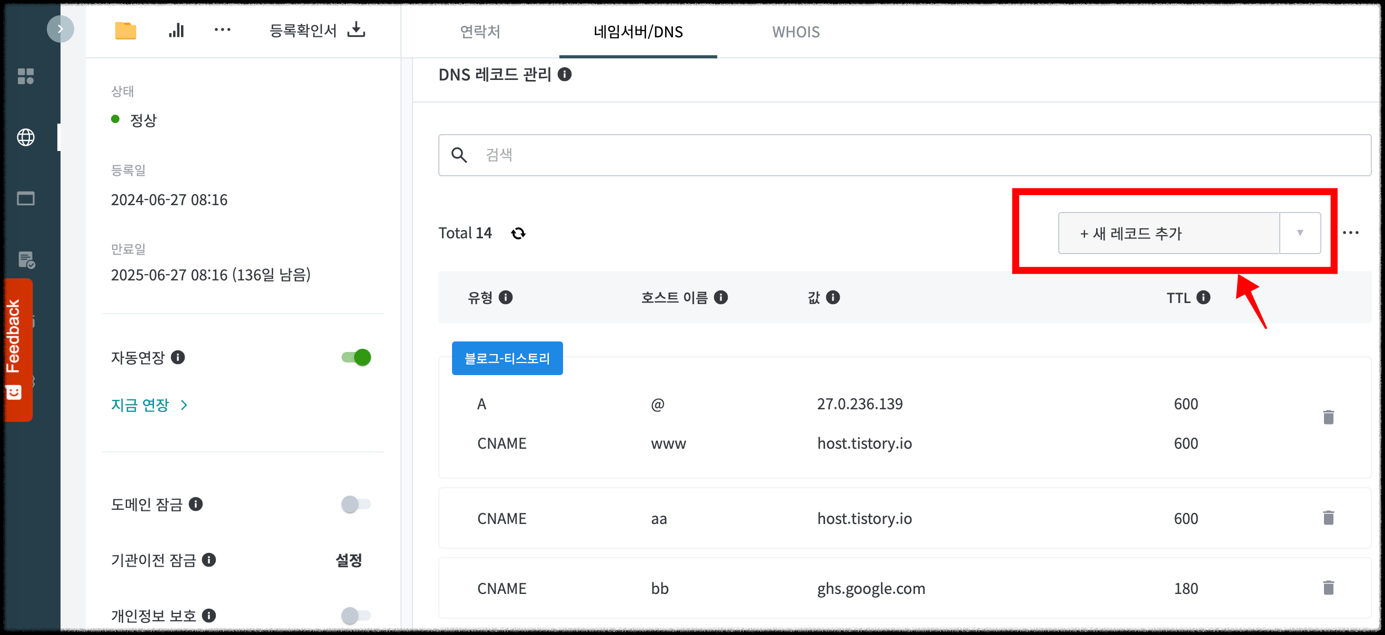1385x635 pixels.
Task: Click the yellow folder icon
Action: click(x=125, y=31)
